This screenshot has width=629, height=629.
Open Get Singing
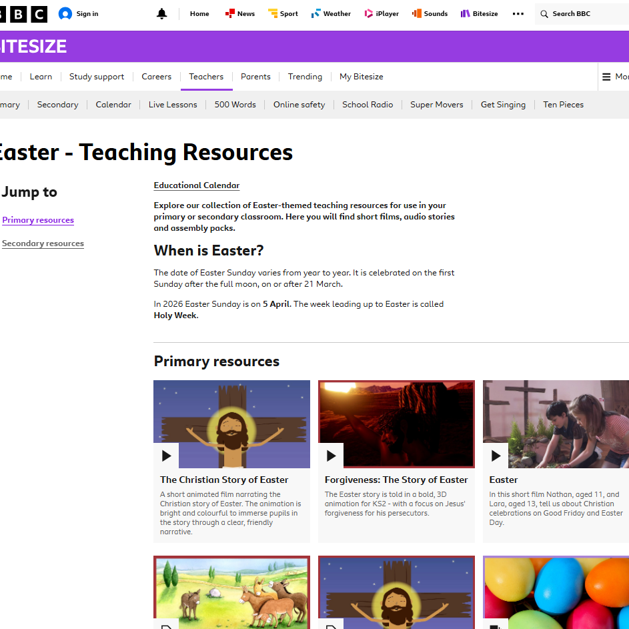pyautogui.click(x=503, y=105)
